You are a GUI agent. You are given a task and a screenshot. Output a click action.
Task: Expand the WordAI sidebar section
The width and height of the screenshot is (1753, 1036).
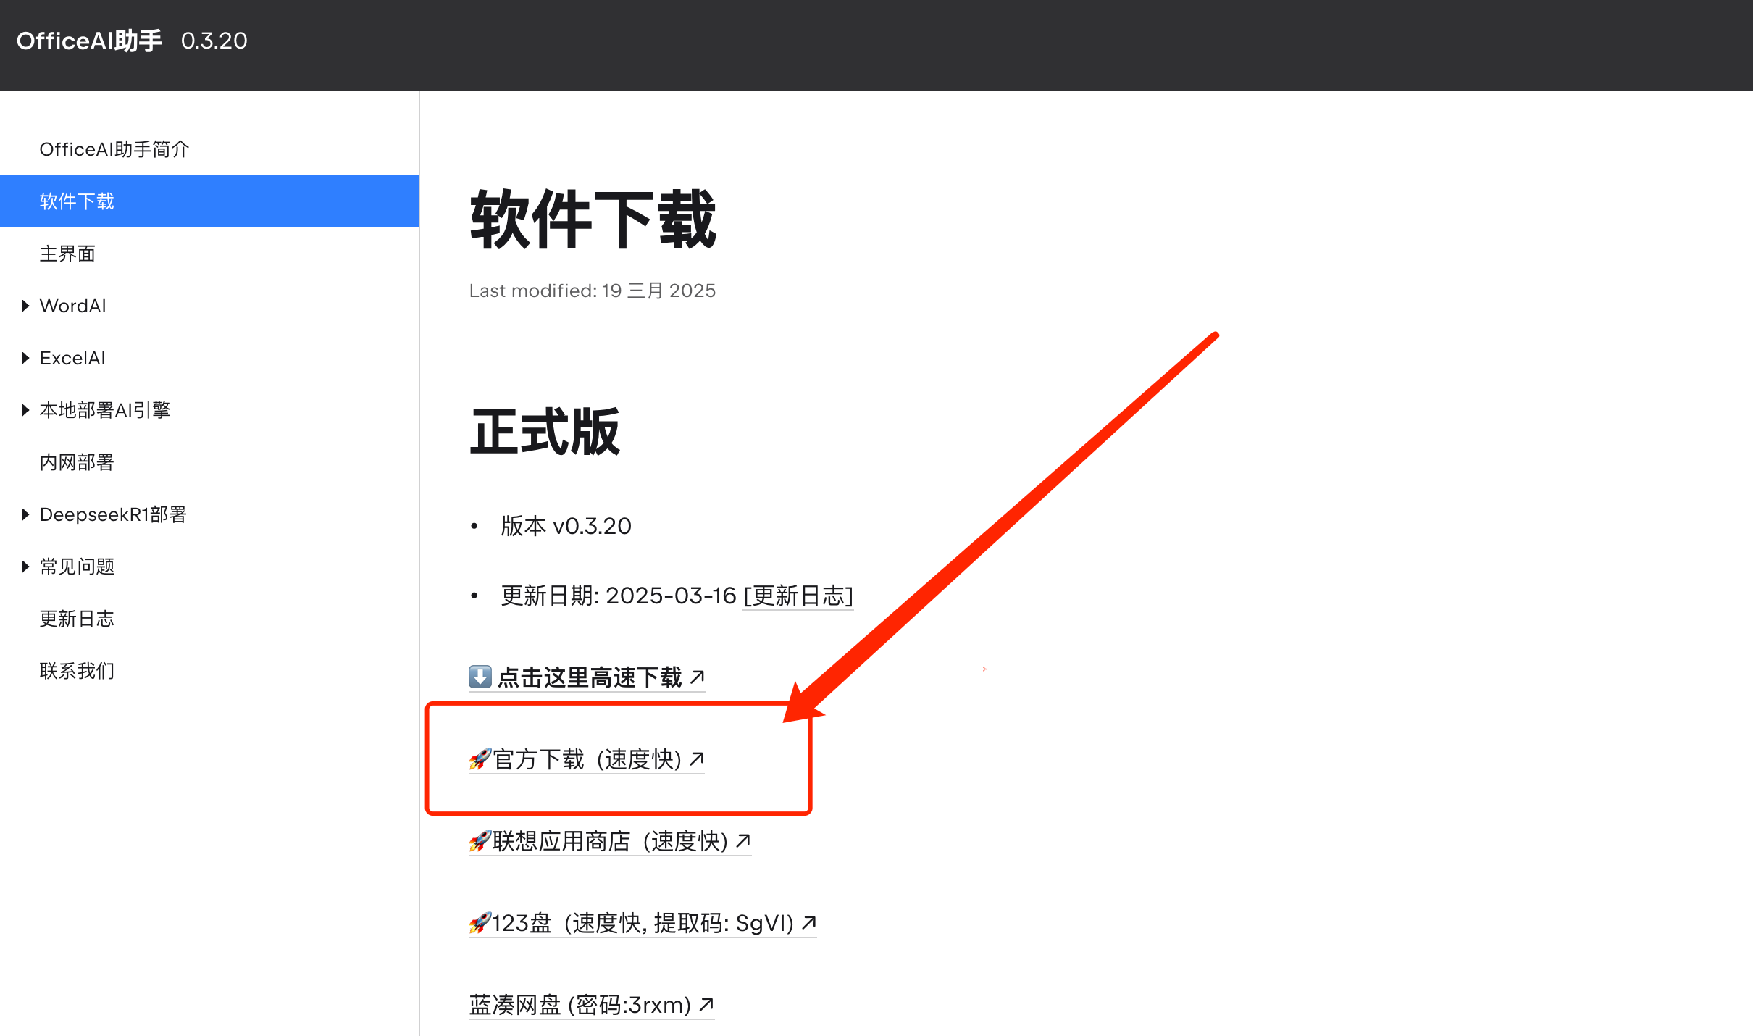[25, 306]
